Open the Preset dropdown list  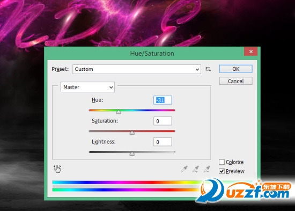pos(137,69)
